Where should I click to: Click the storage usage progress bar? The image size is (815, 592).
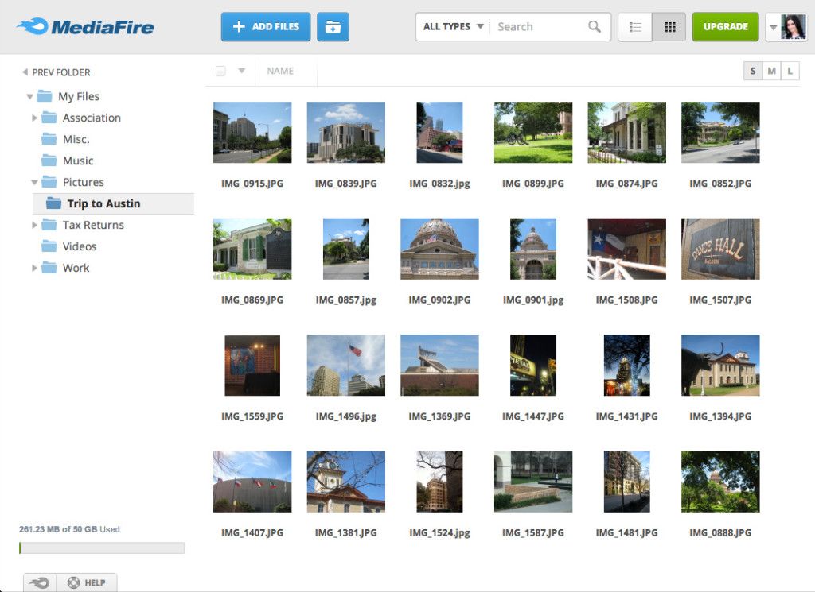click(102, 548)
